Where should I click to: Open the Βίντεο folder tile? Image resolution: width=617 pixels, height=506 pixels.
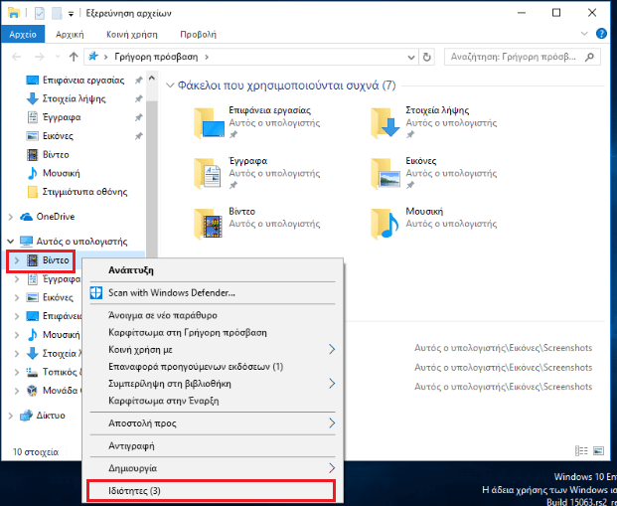(x=257, y=224)
